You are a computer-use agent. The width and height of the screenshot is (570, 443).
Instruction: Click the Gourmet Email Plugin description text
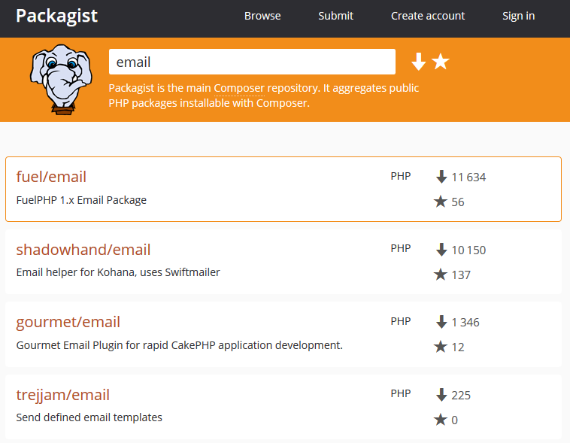179,345
